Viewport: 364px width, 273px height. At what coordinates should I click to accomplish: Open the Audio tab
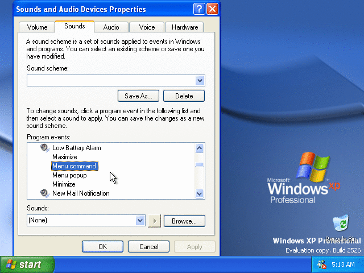[x=111, y=27]
